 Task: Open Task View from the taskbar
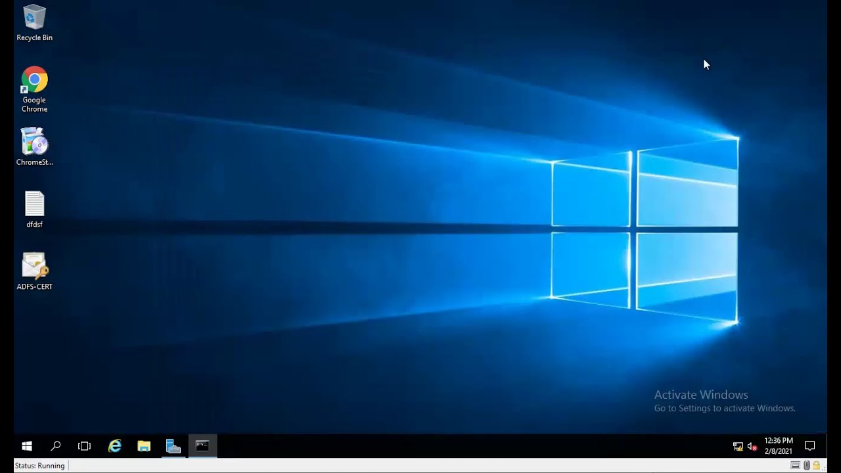click(x=85, y=446)
